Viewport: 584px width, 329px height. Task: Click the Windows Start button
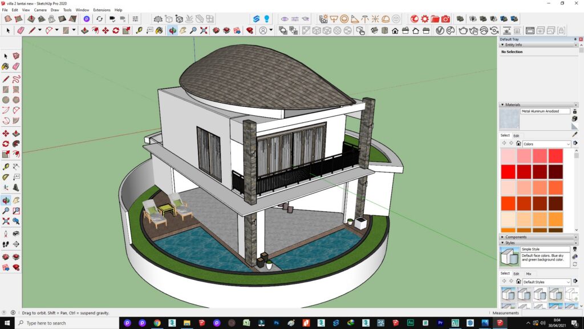pos(7,323)
